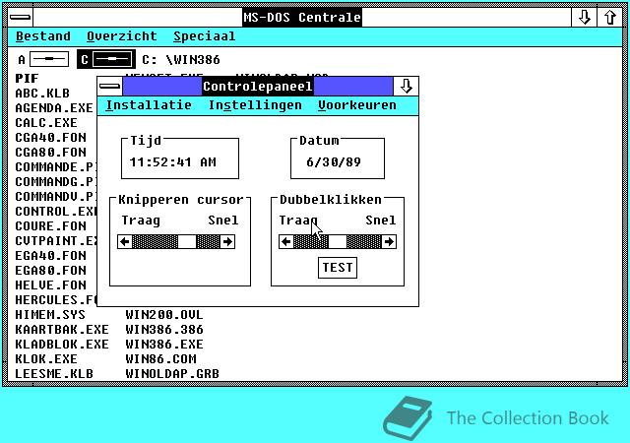This screenshot has width=630, height=443.
Task: Open Installatie menu in Controlepaneel
Action: click(x=149, y=105)
